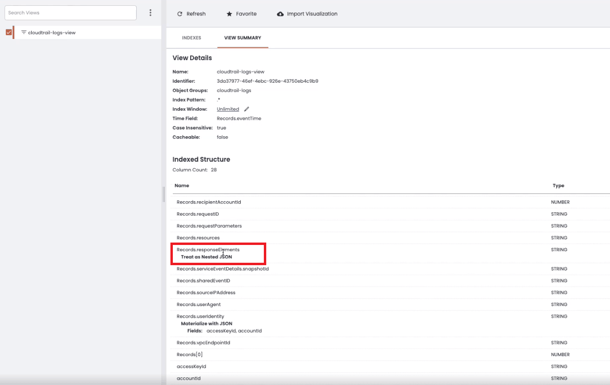Refresh the view summary
610x385 pixels.
[192, 13]
